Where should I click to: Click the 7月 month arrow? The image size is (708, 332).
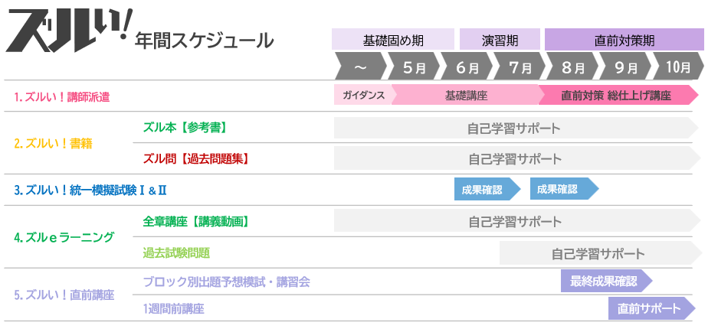[x=520, y=67]
